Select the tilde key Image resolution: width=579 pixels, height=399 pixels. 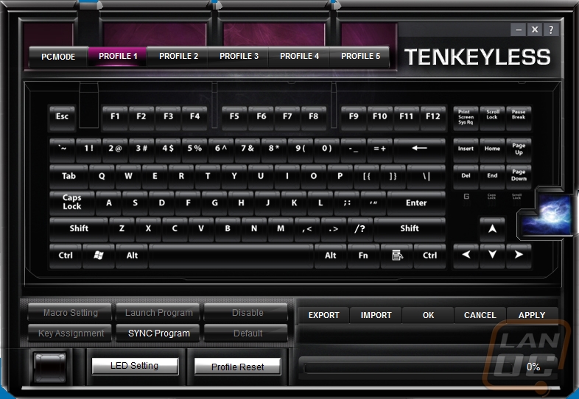click(62, 149)
